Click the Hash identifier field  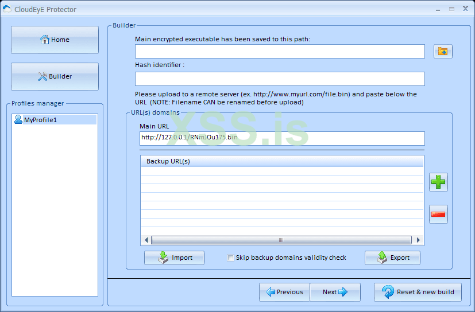tap(280, 79)
